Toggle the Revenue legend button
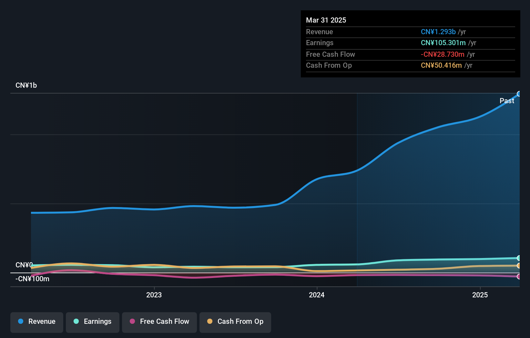 pyautogui.click(x=37, y=322)
